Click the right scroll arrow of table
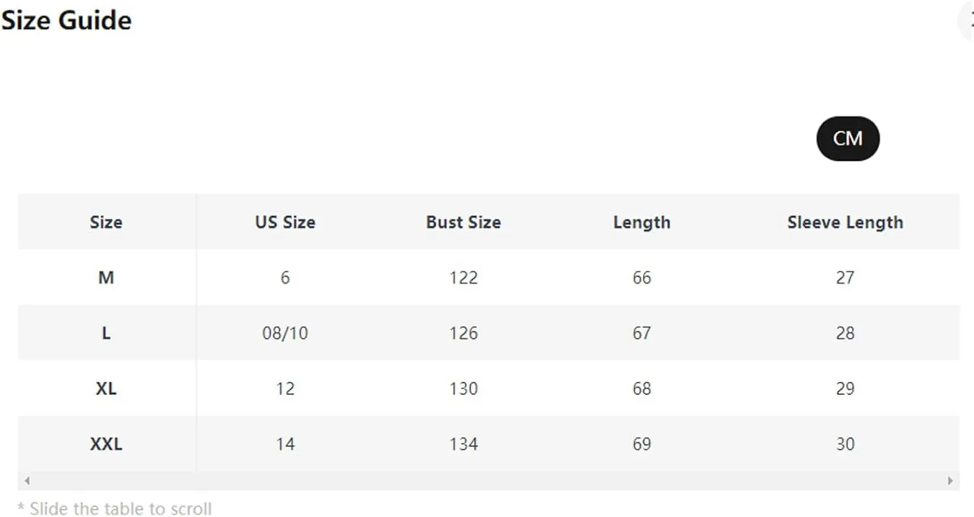974x517 pixels. tap(950, 481)
